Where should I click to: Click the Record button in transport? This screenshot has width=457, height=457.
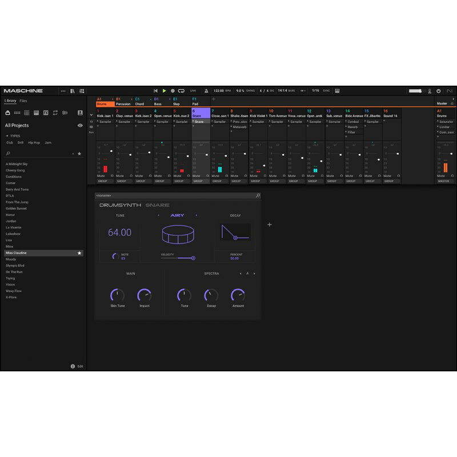tap(173, 91)
